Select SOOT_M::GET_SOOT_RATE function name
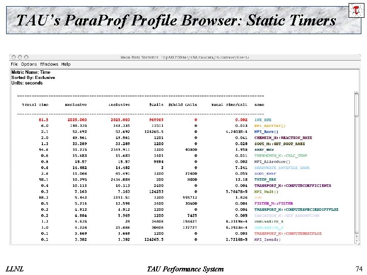 pos(279,144)
